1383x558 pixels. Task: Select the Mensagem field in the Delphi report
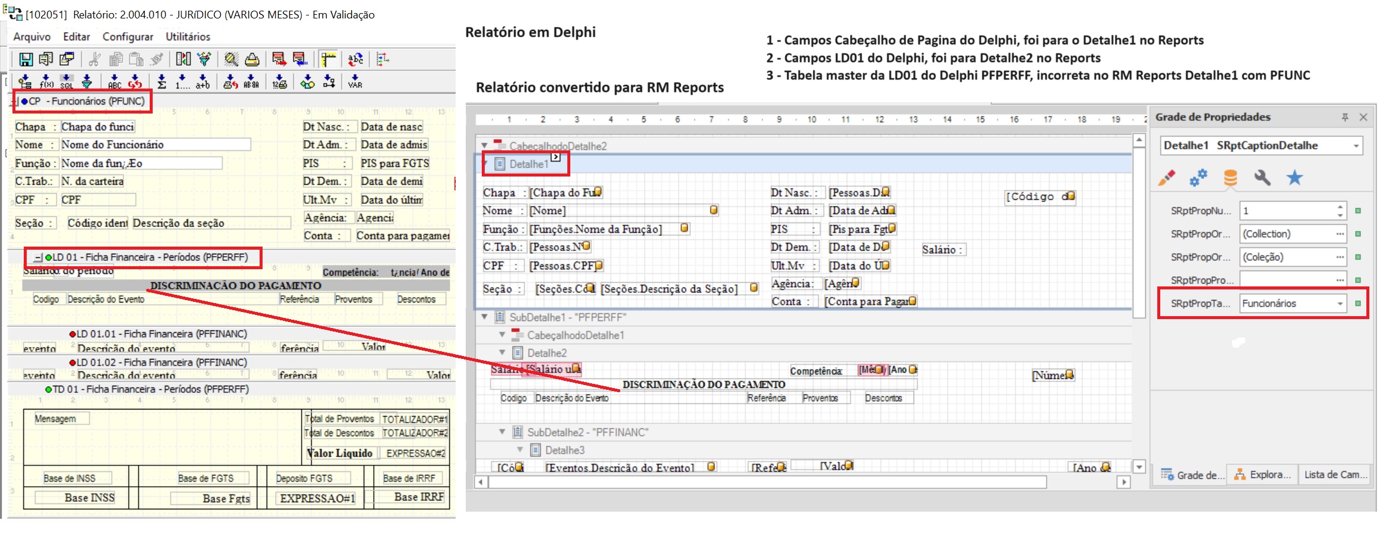click(x=61, y=419)
